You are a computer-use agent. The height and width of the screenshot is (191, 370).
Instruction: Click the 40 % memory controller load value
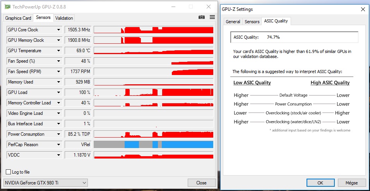point(78,103)
